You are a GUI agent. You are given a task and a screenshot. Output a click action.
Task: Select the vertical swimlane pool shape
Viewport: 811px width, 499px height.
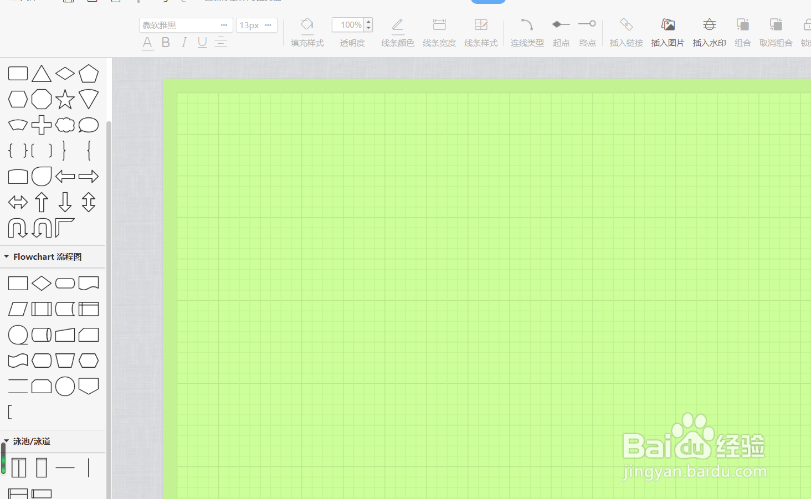(x=18, y=468)
